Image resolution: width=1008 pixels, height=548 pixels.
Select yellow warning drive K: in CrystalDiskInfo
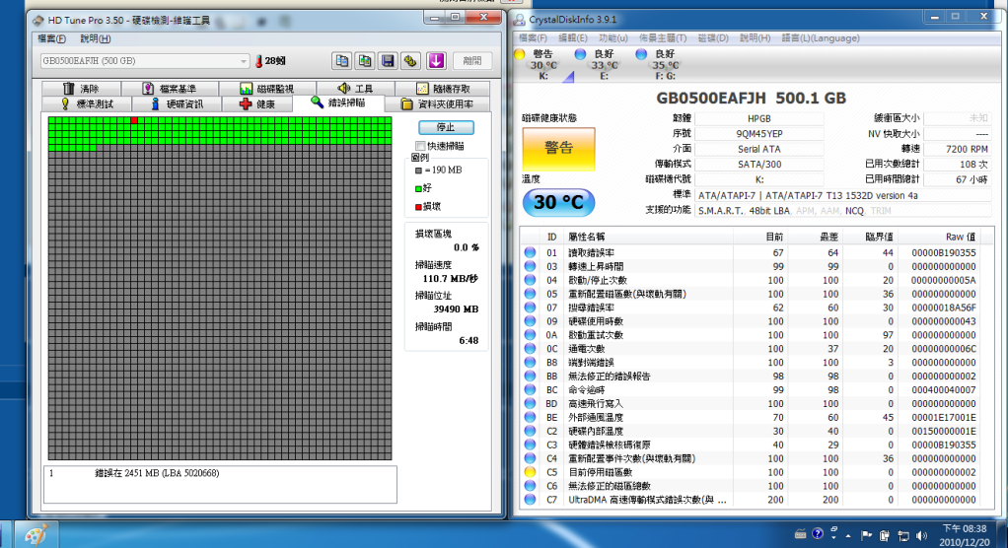(539, 64)
